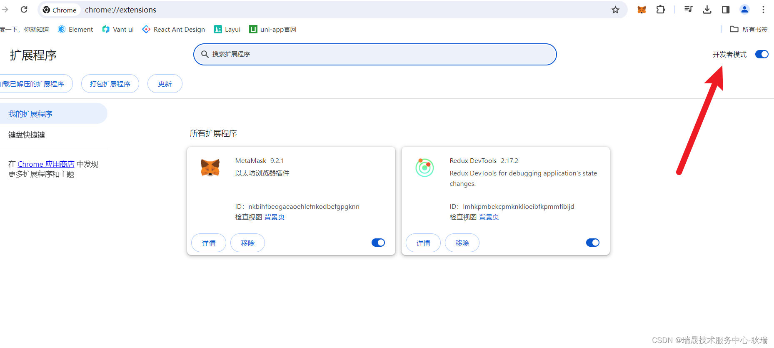The height and width of the screenshot is (348, 774).
Task: Click the 打包扩展程序 button
Action: 110,84
